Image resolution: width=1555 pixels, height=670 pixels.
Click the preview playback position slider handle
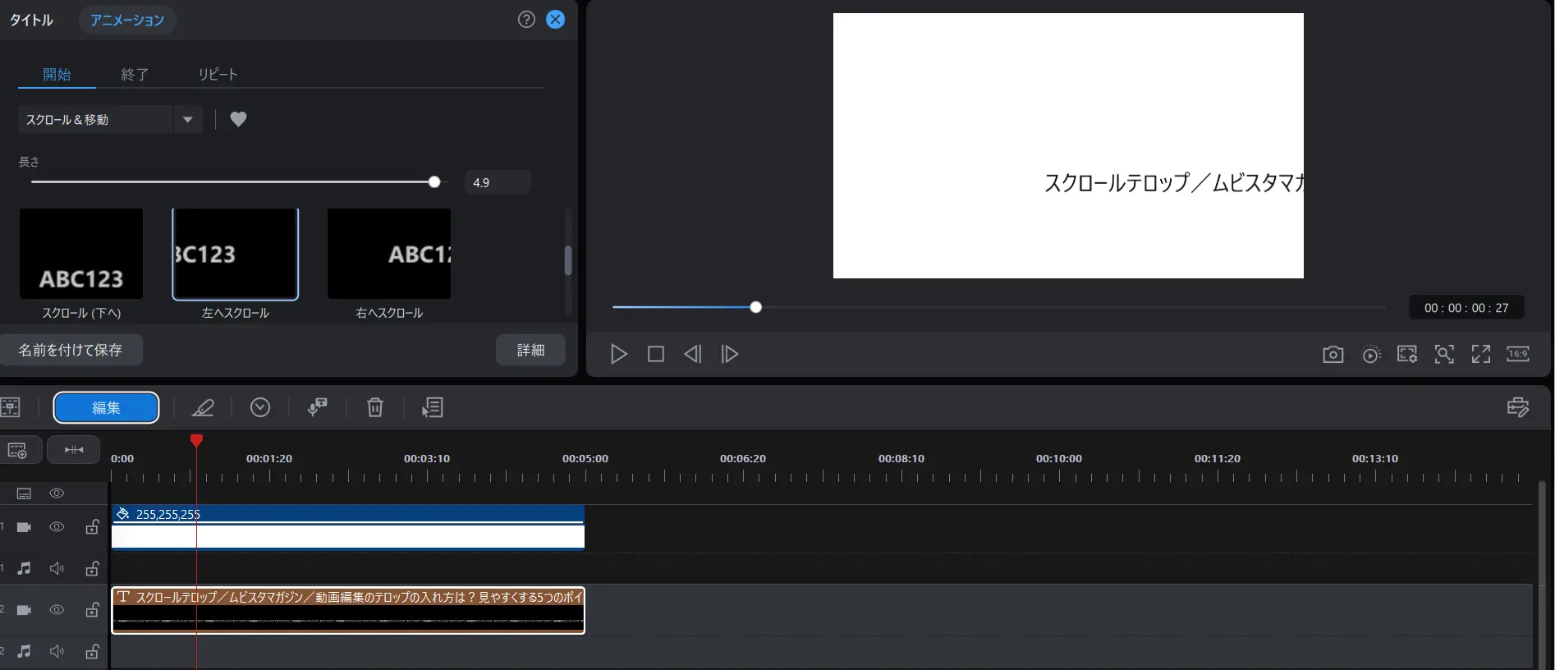coord(756,307)
